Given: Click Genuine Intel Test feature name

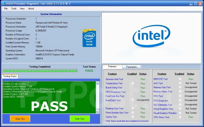Looking at the screenshot, I should click(114, 79).
